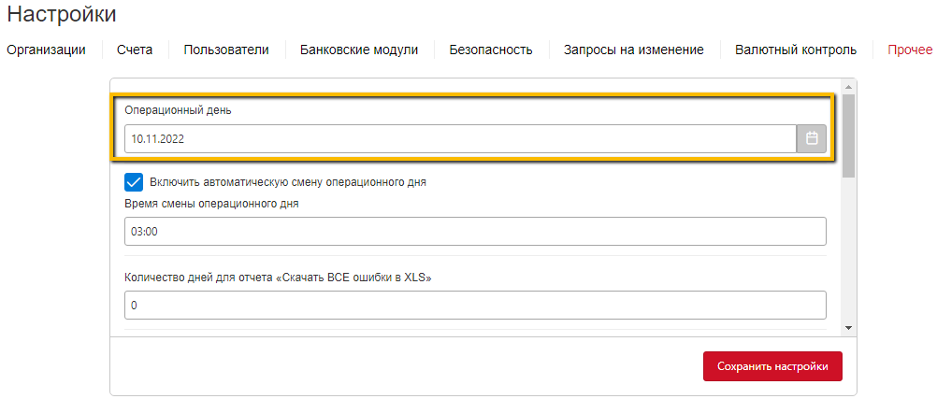This screenshot has height=399, width=937.
Task: Disable автоматическую смену операционного дня checkbox
Action: 134,182
